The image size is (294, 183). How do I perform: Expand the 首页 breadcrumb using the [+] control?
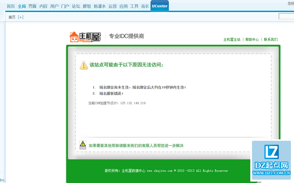[x=20, y=17]
